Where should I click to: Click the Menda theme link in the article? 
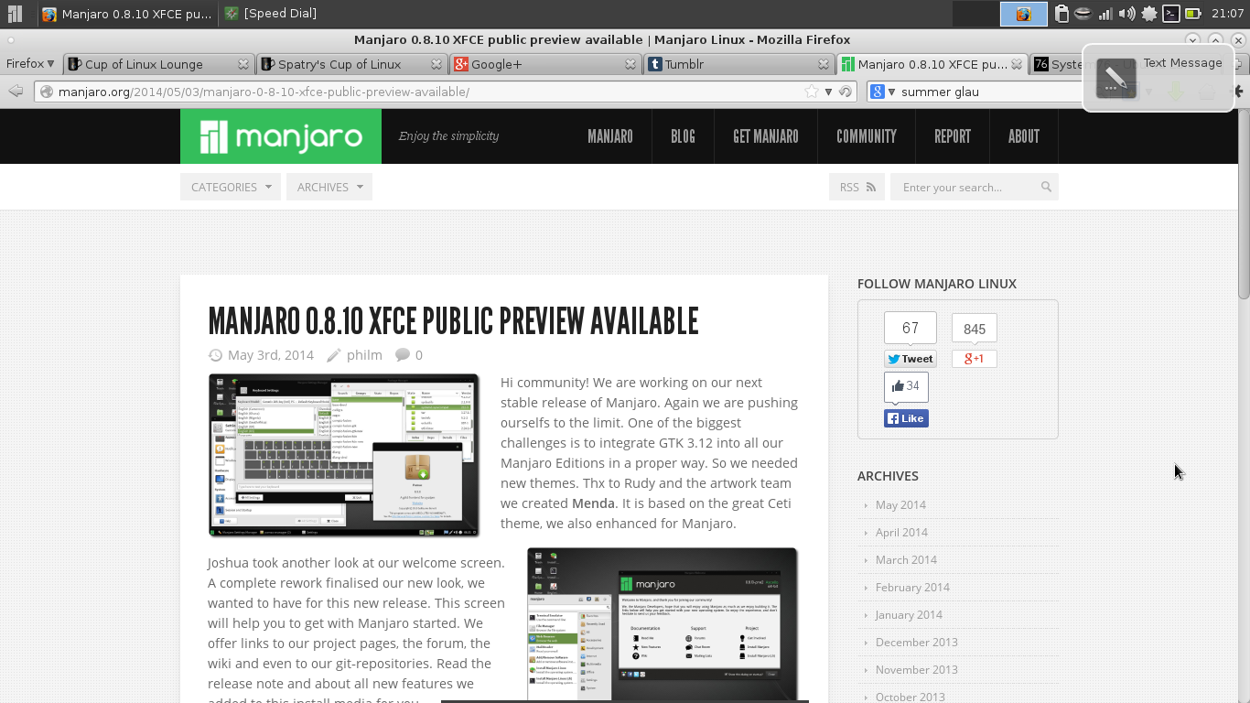click(x=593, y=503)
